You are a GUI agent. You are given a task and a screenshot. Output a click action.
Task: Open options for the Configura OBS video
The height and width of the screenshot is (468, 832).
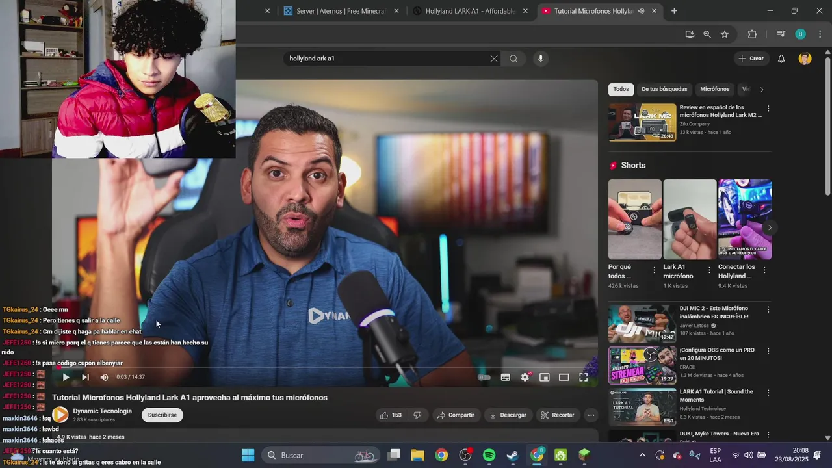point(768,352)
